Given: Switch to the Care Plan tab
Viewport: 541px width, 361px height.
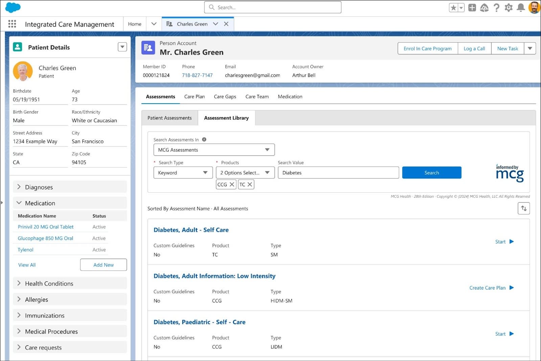Looking at the screenshot, I should (194, 97).
